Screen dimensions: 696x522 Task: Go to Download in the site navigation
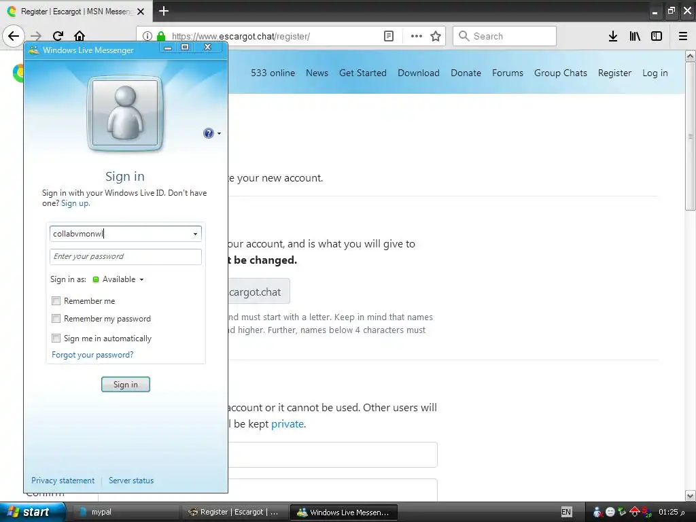pos(419,73)
